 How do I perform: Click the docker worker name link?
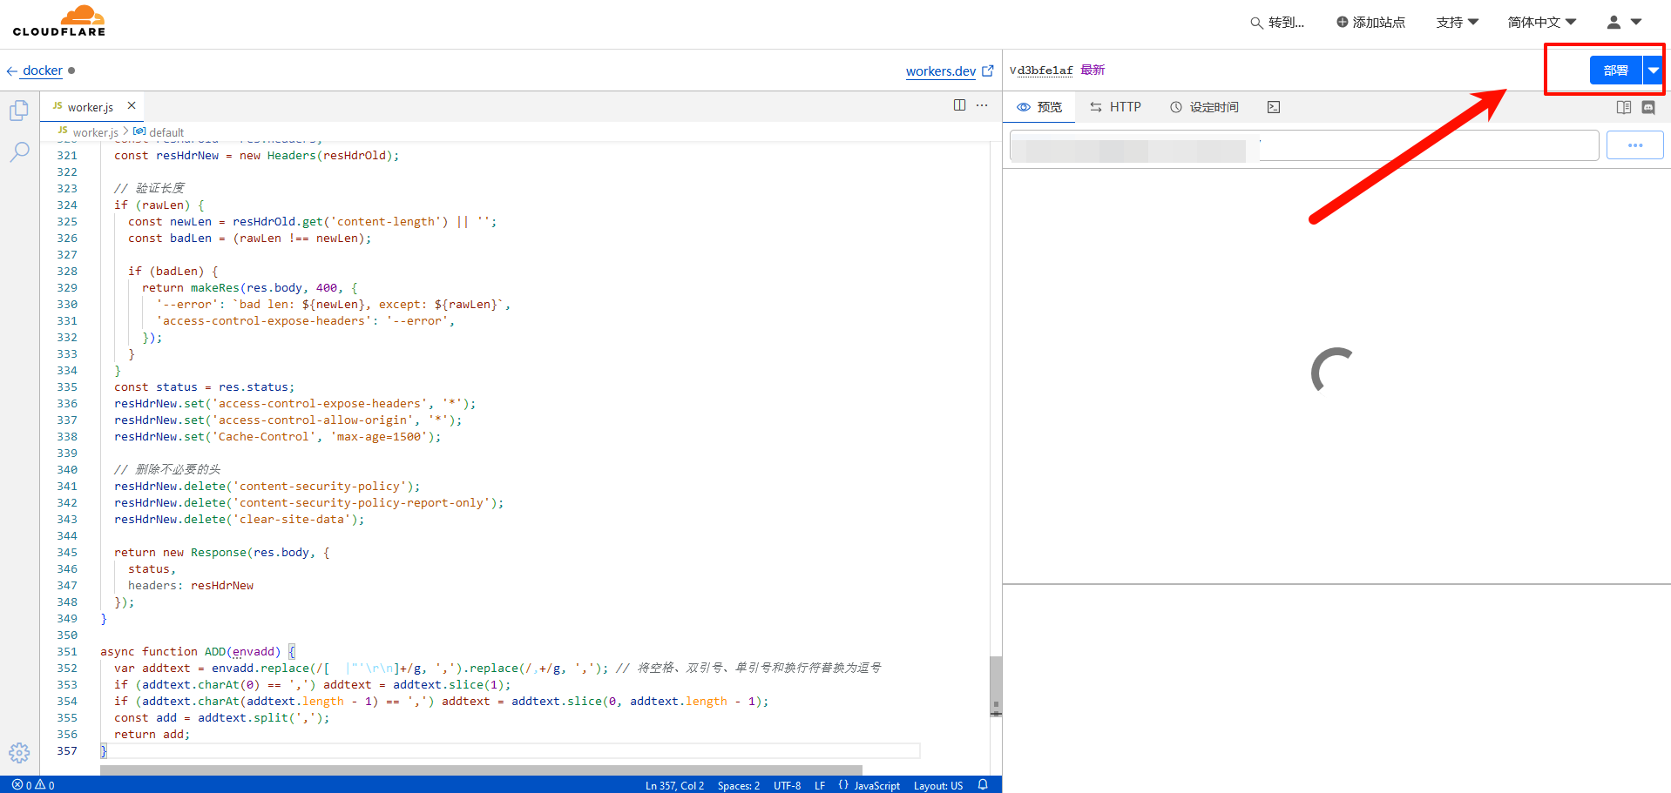pos(43,71)
